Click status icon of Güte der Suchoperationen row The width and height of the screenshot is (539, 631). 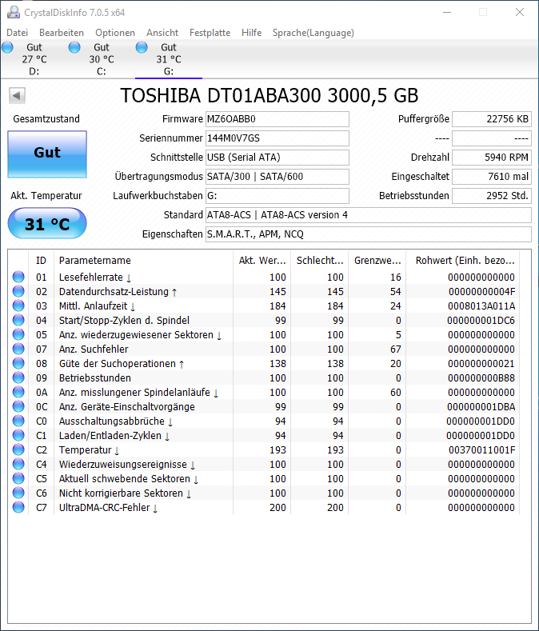point(18,363)
